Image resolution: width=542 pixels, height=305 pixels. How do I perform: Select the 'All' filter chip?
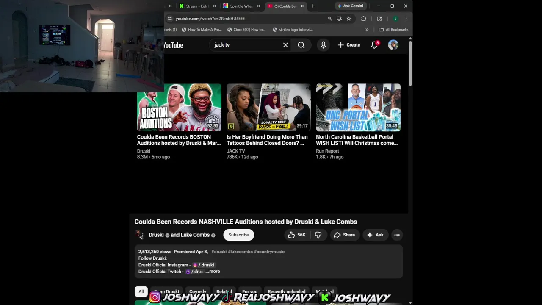[x=141, y=291]
